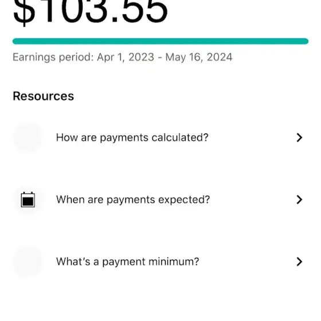Image resolution: width=321 pixels, height=321 pixels.
Task: Click the teal earnings progress bar
Action: point(160,41)
